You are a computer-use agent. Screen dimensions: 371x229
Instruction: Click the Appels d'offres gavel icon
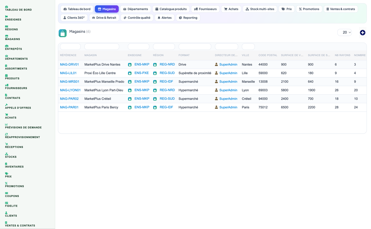pos(6,105)
